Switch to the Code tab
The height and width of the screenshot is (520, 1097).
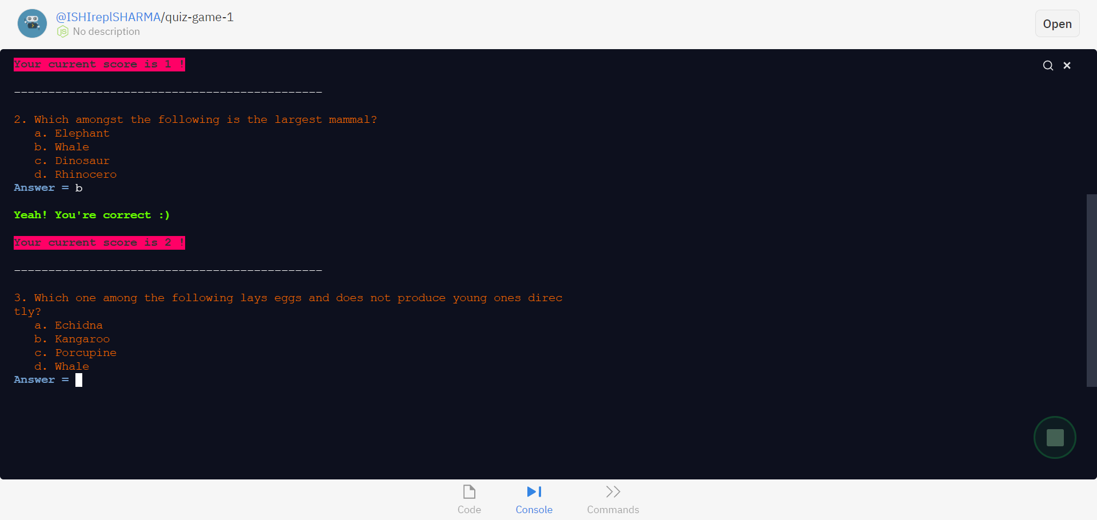point(469,510)
